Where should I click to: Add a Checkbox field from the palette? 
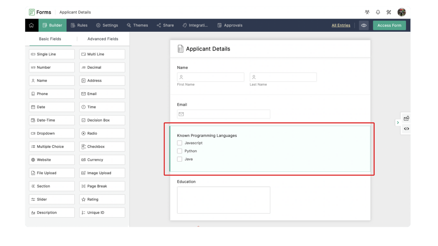point(102,146)
